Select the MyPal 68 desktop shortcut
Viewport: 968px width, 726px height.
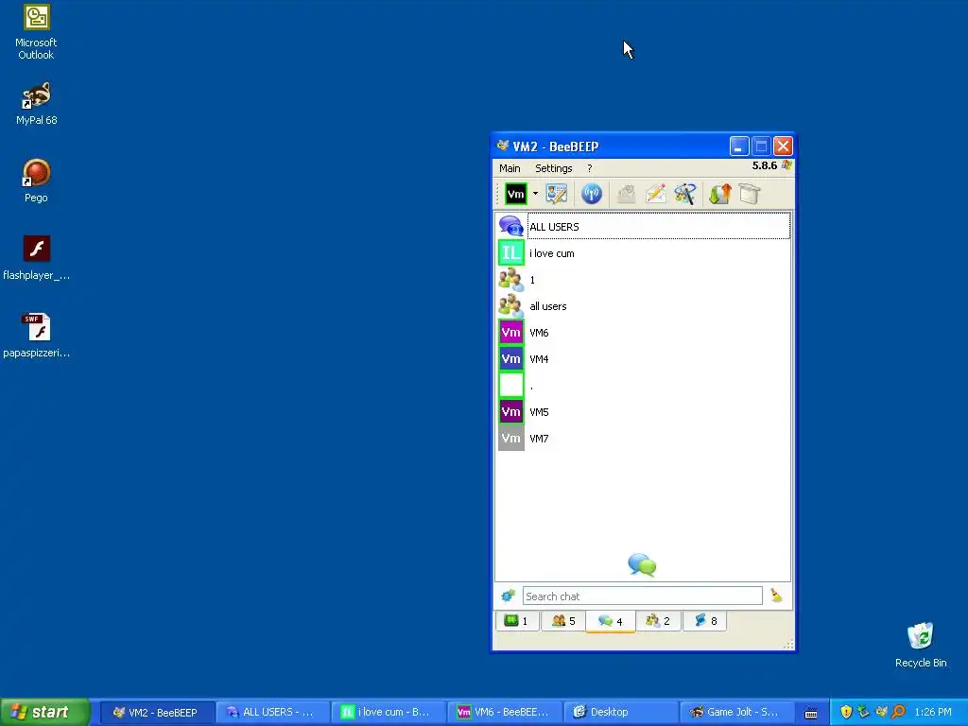(x=37, y=104)
